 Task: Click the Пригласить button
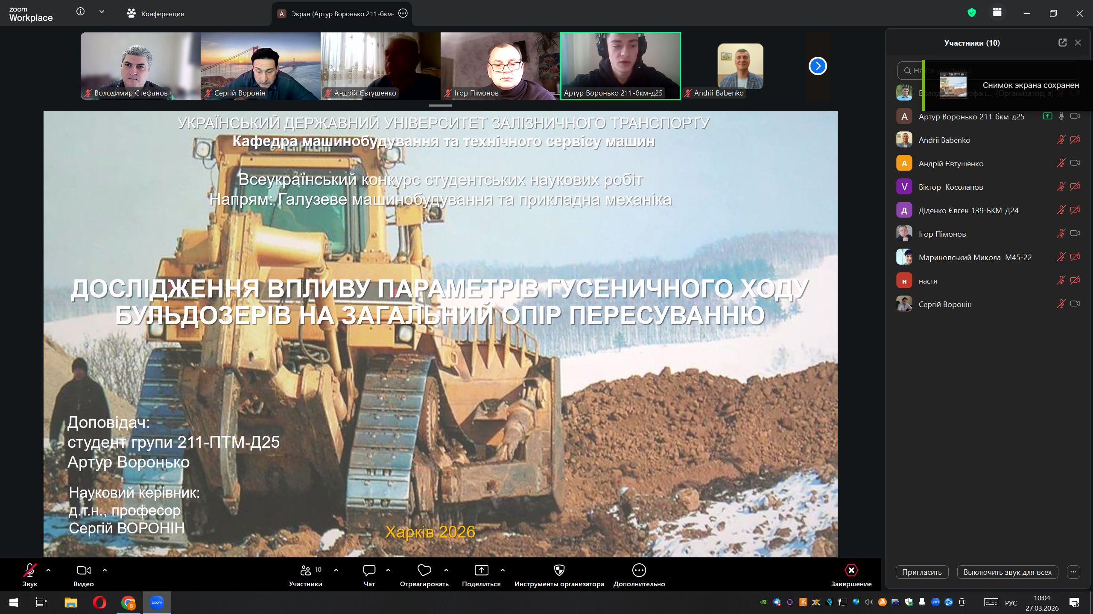pyautogui.click(x=922, y=572)
